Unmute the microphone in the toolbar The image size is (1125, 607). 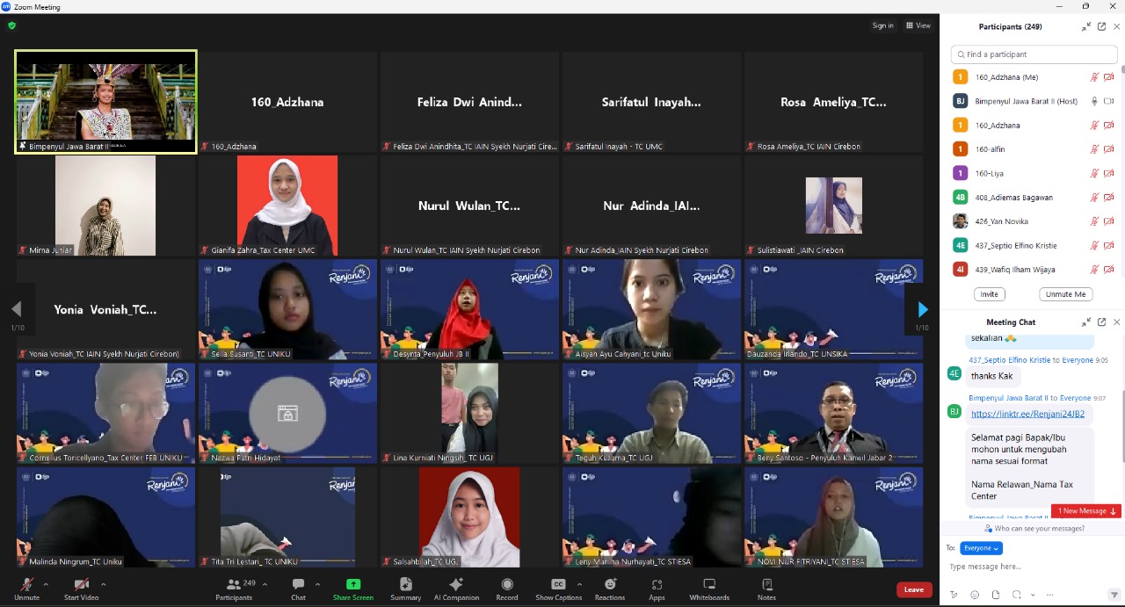[x=26, y=589]
